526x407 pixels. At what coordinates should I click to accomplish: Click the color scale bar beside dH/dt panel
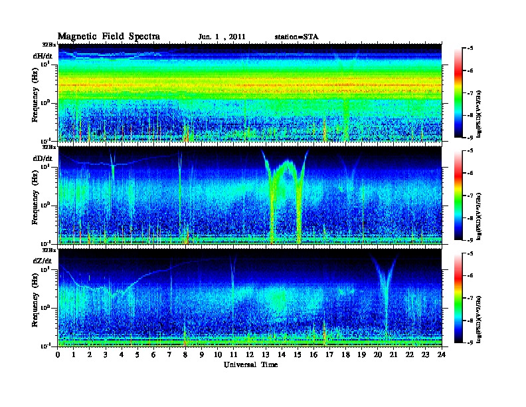click(x=458, y=92)
